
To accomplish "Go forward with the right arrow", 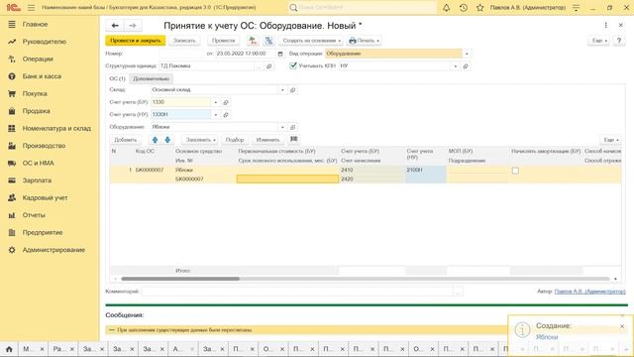I will [132, 26].
